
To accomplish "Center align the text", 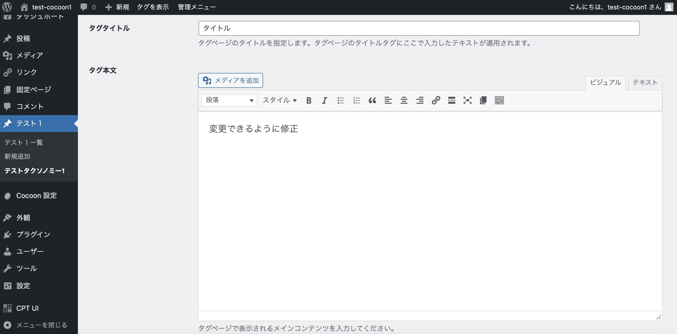I will pyautogui.click(x=404, y=100).
